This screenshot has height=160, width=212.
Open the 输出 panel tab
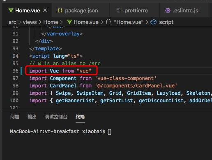(32, 117)
